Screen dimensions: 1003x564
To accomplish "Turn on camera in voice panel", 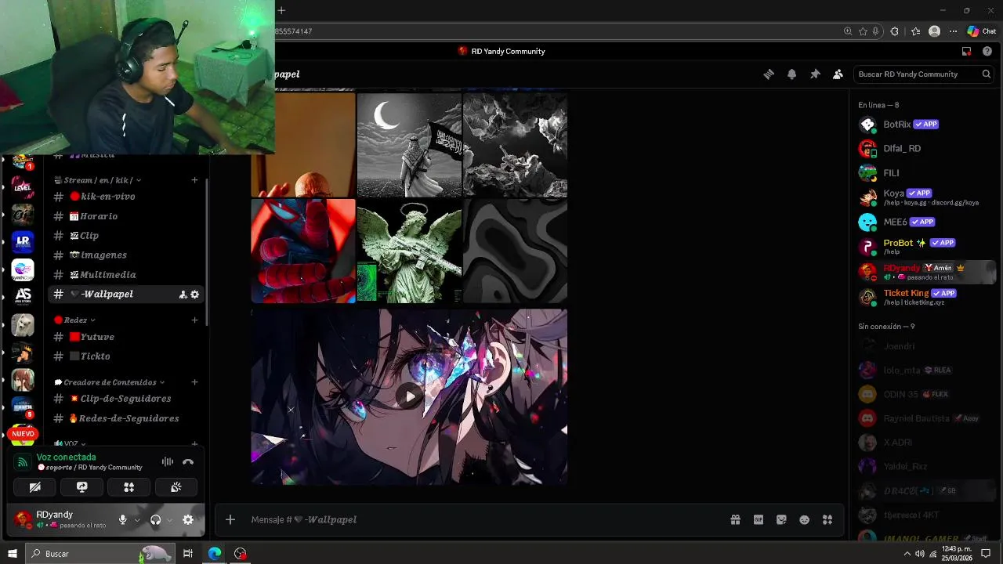I will [x=34, y=487].
